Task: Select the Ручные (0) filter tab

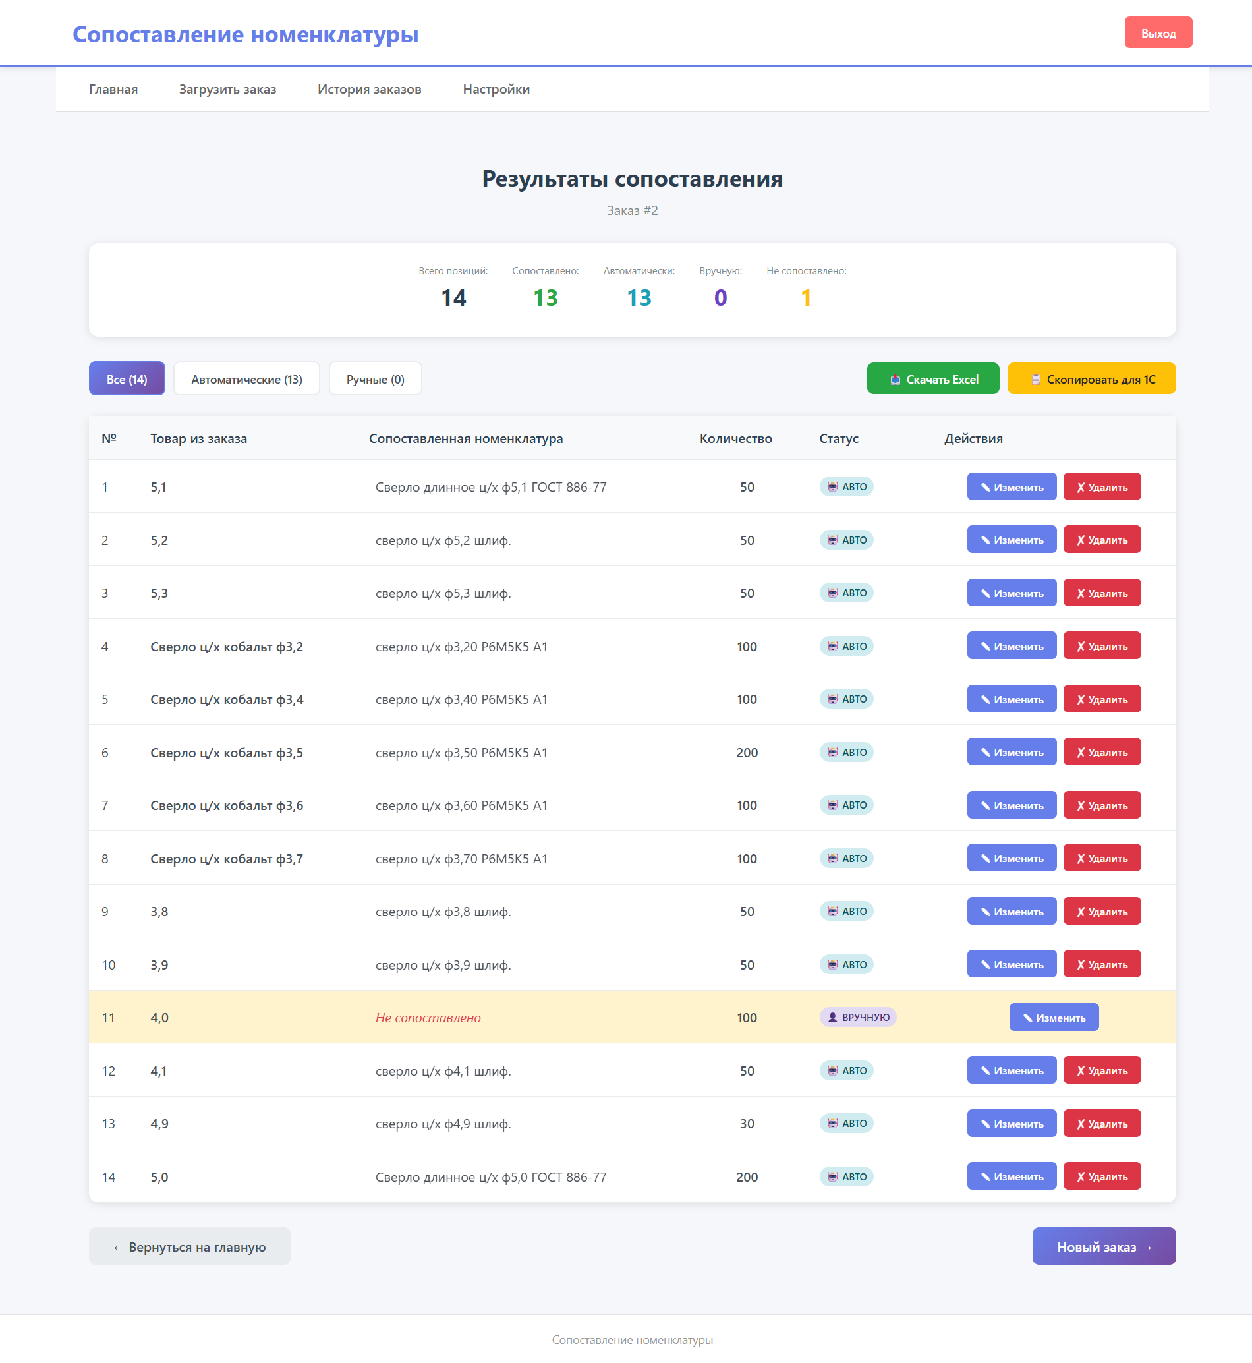Action: (376, 379)
